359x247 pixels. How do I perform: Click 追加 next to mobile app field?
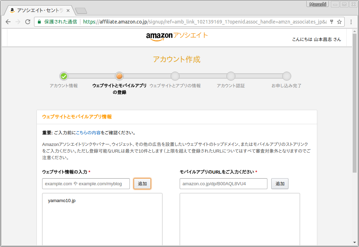280,184
